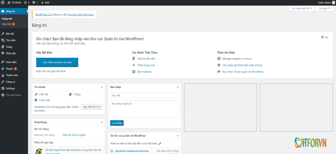Click the pencil icon to edit event location
336x154 pixels.
[x=160, y=144]
